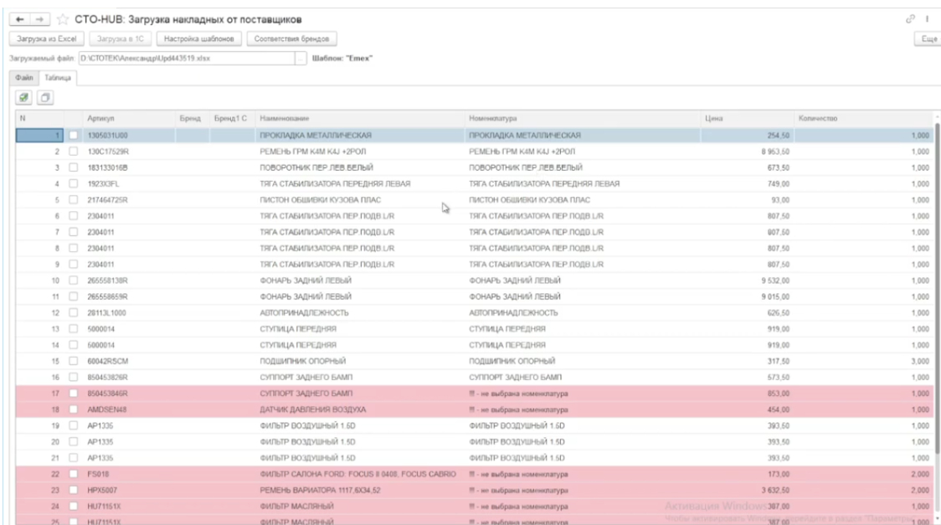Tick the checkbox for article 183133016B
The image size is (941, 525).
click(73, 167)
